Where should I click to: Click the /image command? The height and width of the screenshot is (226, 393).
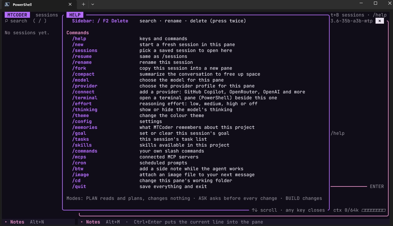(81, 175)
